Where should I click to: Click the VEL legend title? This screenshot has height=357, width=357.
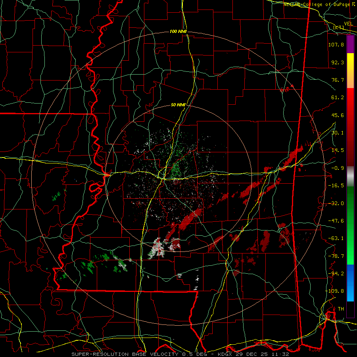coord(349,24)
